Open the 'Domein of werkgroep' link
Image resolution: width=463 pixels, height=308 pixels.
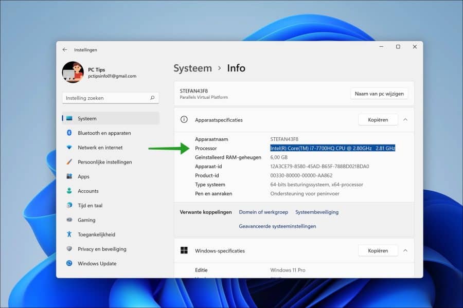click(x=263, y=212)
